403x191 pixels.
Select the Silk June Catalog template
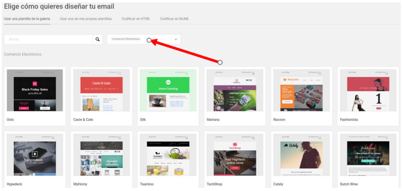(x=168, y=90)
